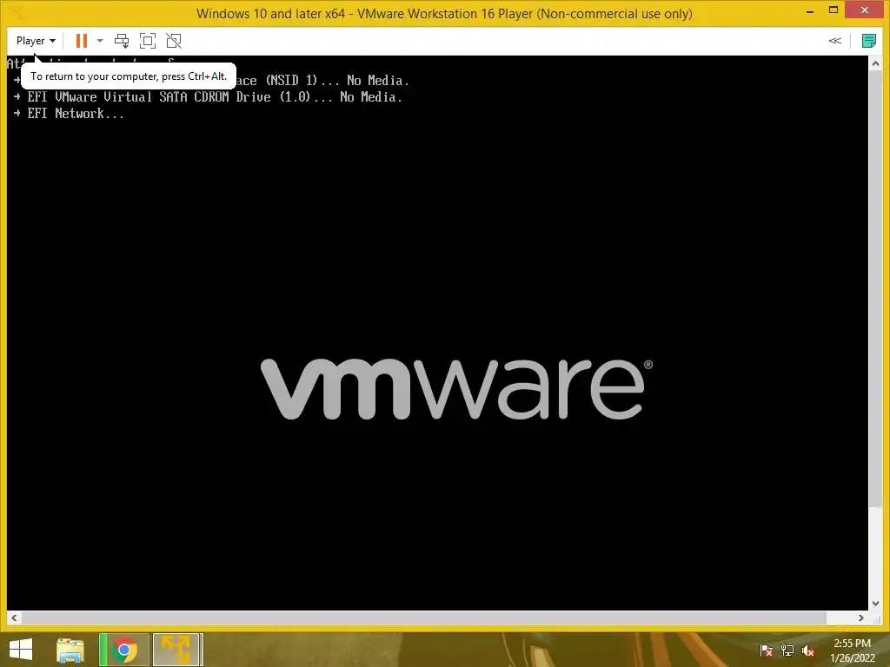Click the horizontal scrollbar thumb

pos(423,617)
